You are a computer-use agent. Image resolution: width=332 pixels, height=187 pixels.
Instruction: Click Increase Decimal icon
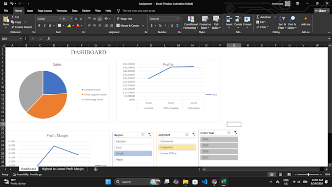(x=172, y=25)
